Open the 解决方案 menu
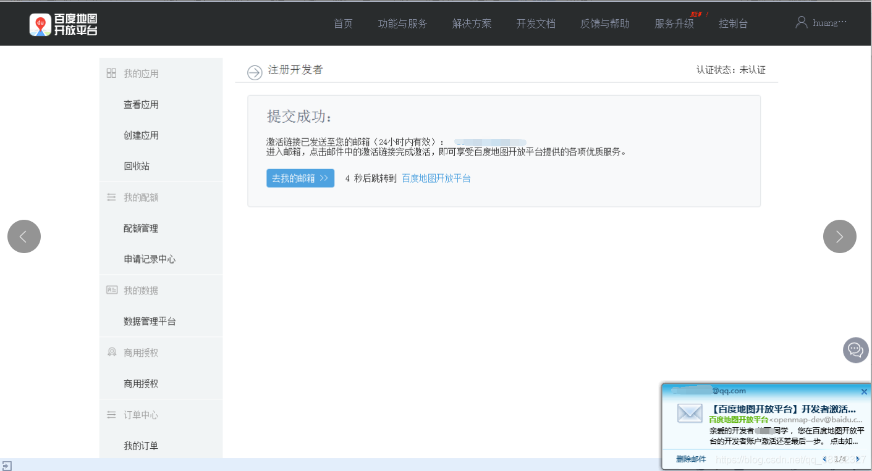 [472, 23]
